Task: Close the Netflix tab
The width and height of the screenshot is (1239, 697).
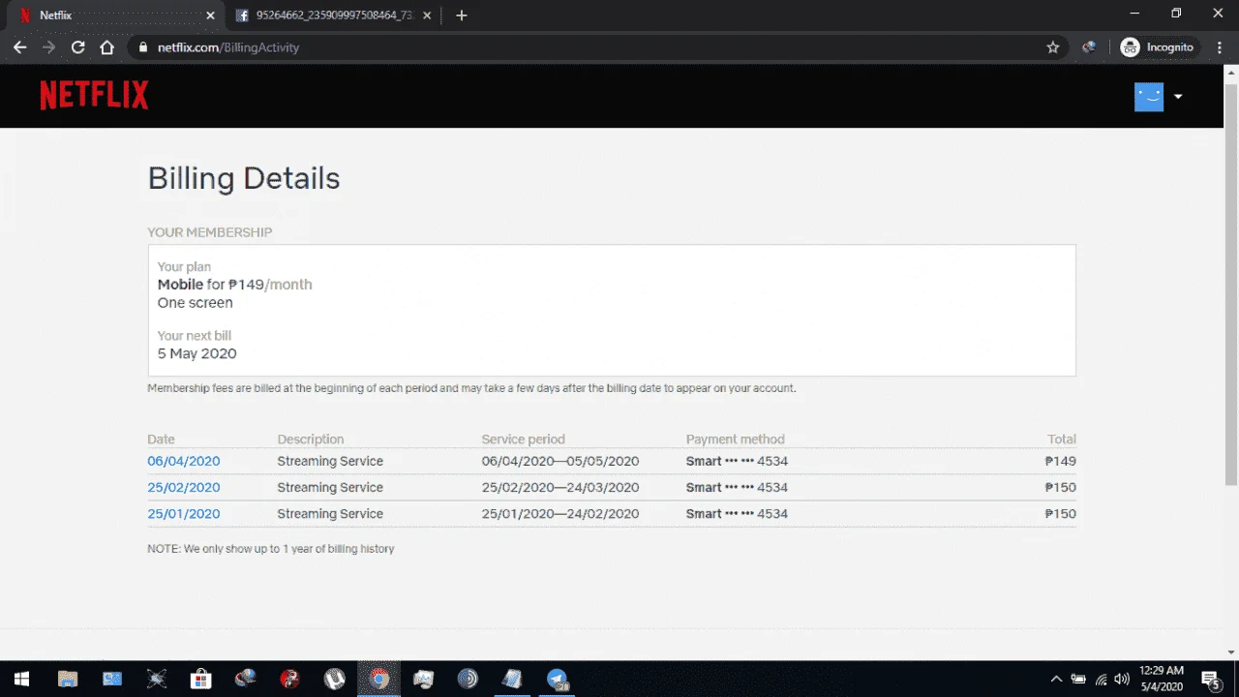Action: click(211, 15)
